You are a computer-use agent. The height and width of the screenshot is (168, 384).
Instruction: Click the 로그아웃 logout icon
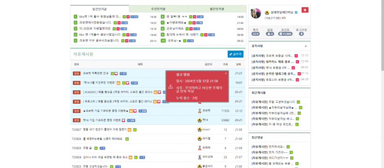[x=301, y=34]
